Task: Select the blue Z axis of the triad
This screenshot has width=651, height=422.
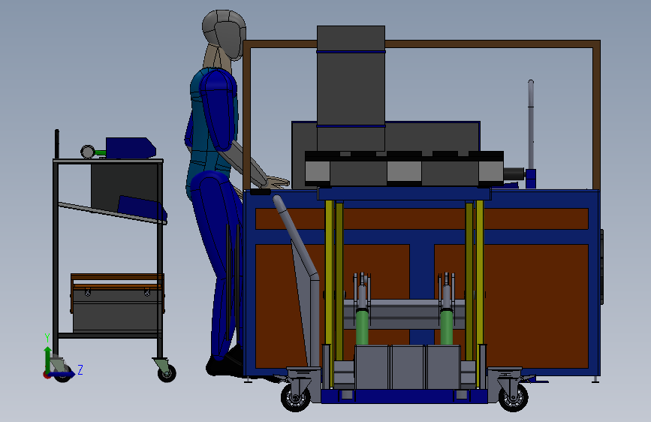Action: click(62, 374)
